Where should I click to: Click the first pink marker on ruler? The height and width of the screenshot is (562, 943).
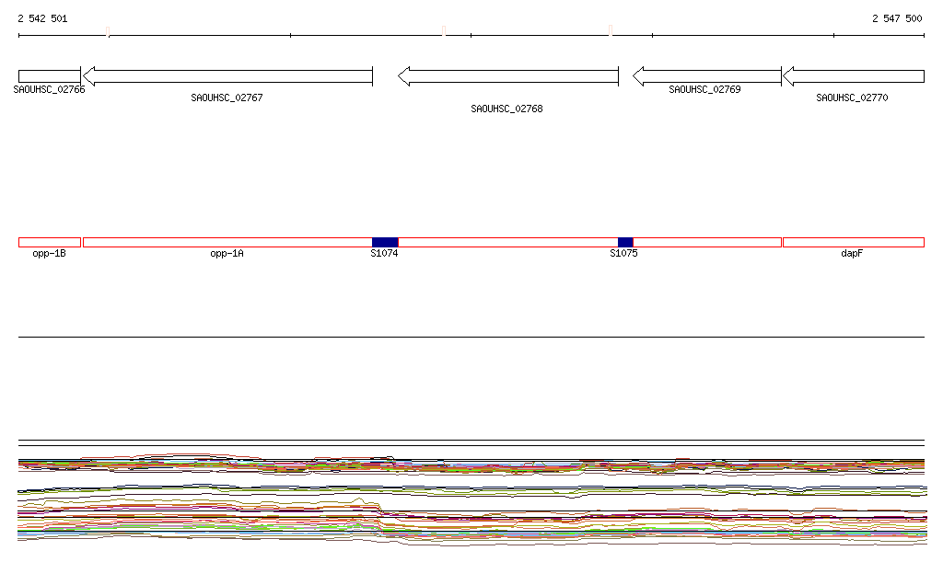pyautogui.click(x=108, y=31)
